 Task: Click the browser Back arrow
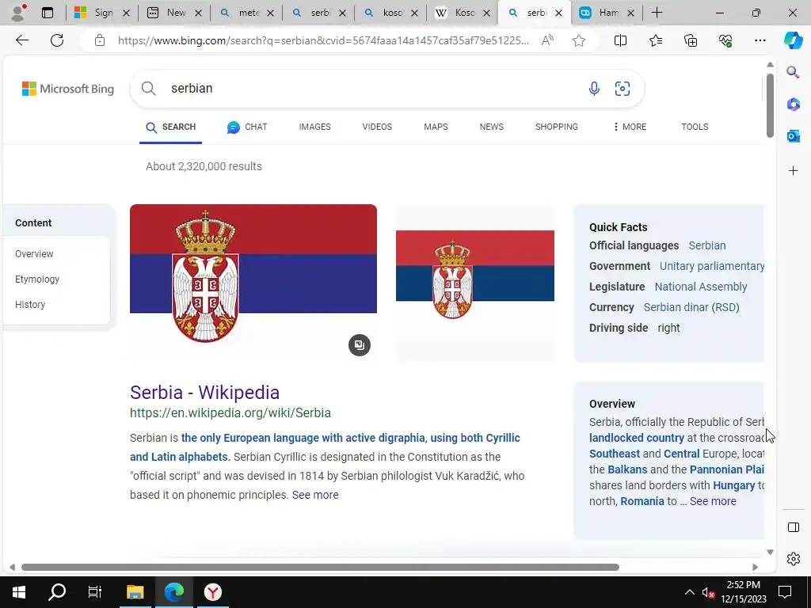click(x=21, y=40)
